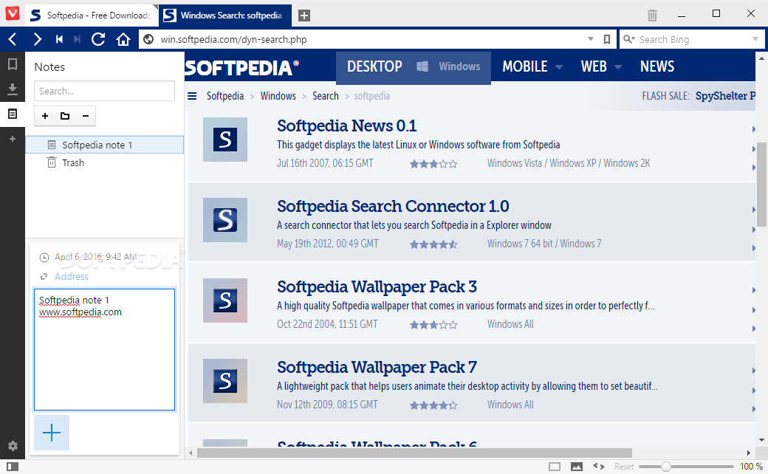Go back with the Back arrow
The width and height of the screenshot is (768, 474).
point(13,39)
